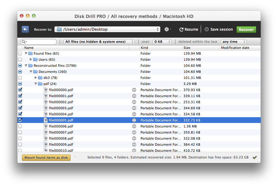Screen dimensions: 278x187
Task: Click the 1.36 MB size value
Action: coord(190,126)
